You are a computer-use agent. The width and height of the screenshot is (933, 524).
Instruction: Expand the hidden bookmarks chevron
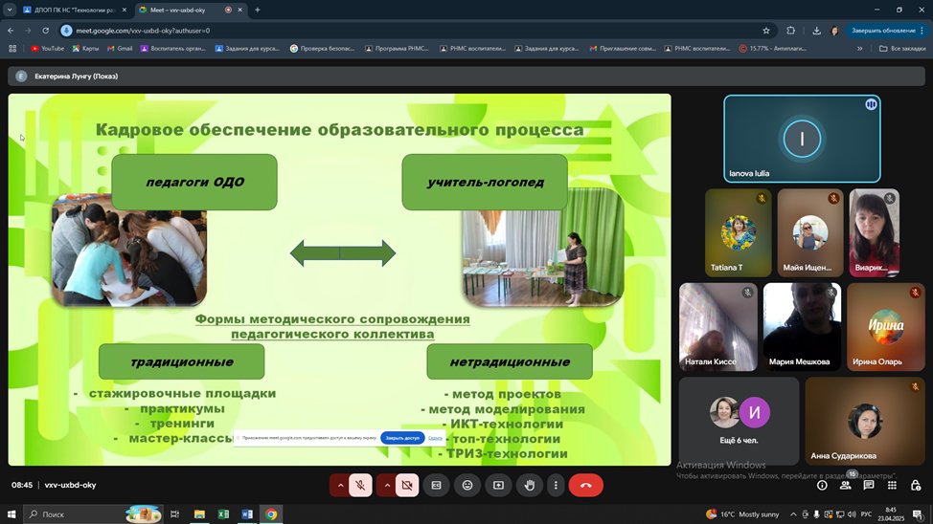coord(859,49)
